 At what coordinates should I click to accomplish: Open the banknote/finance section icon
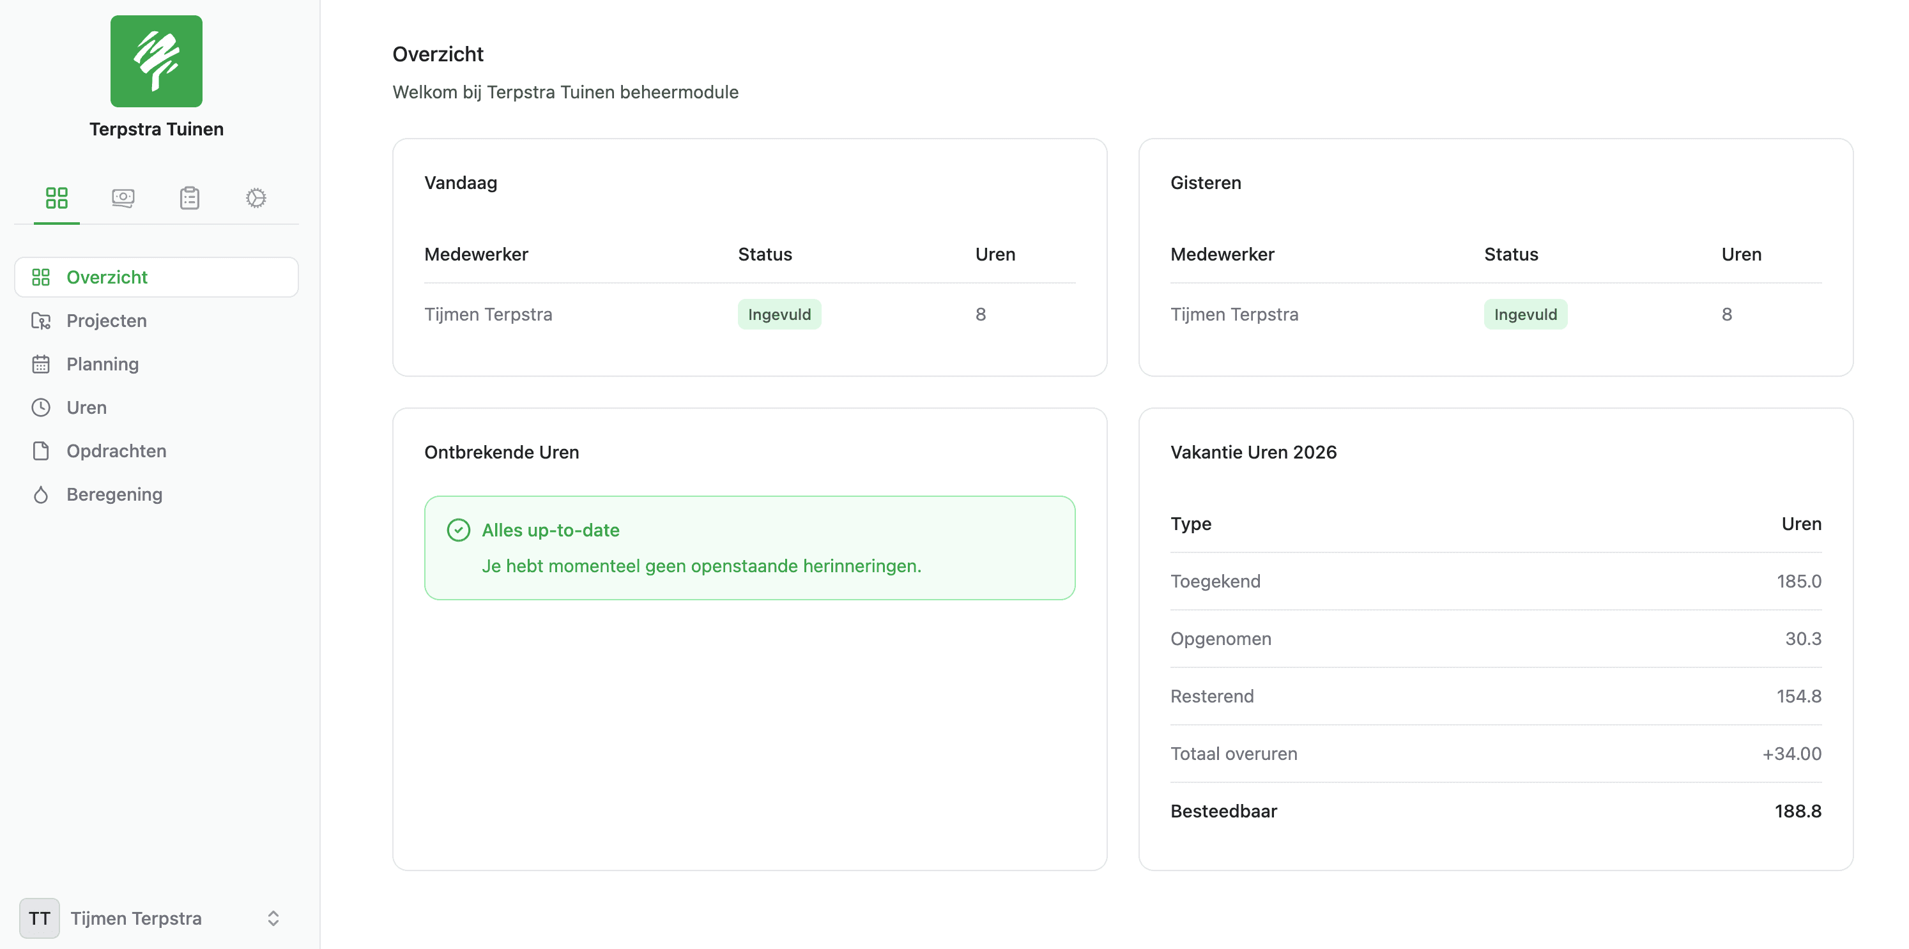[123, 198]
